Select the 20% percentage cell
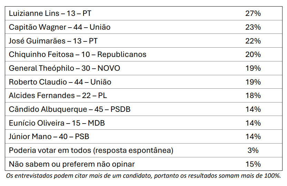287x186 pixels. point(253,55)
